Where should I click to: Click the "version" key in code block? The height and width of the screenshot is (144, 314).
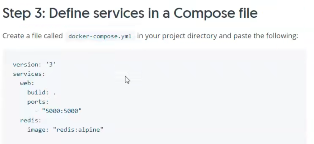click(x=25, y=65)
